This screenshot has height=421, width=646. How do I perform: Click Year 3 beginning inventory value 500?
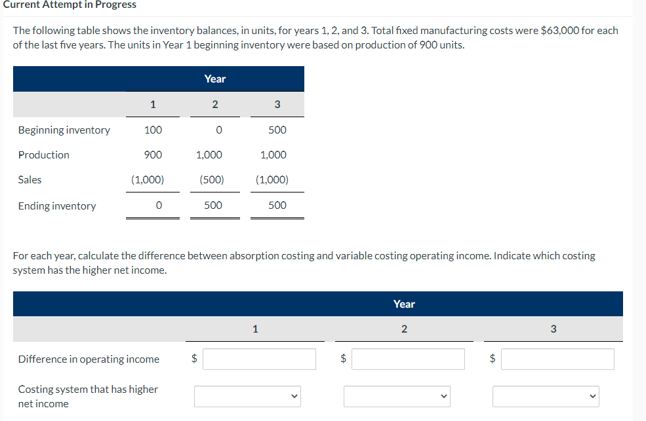(x=277, y=130)
